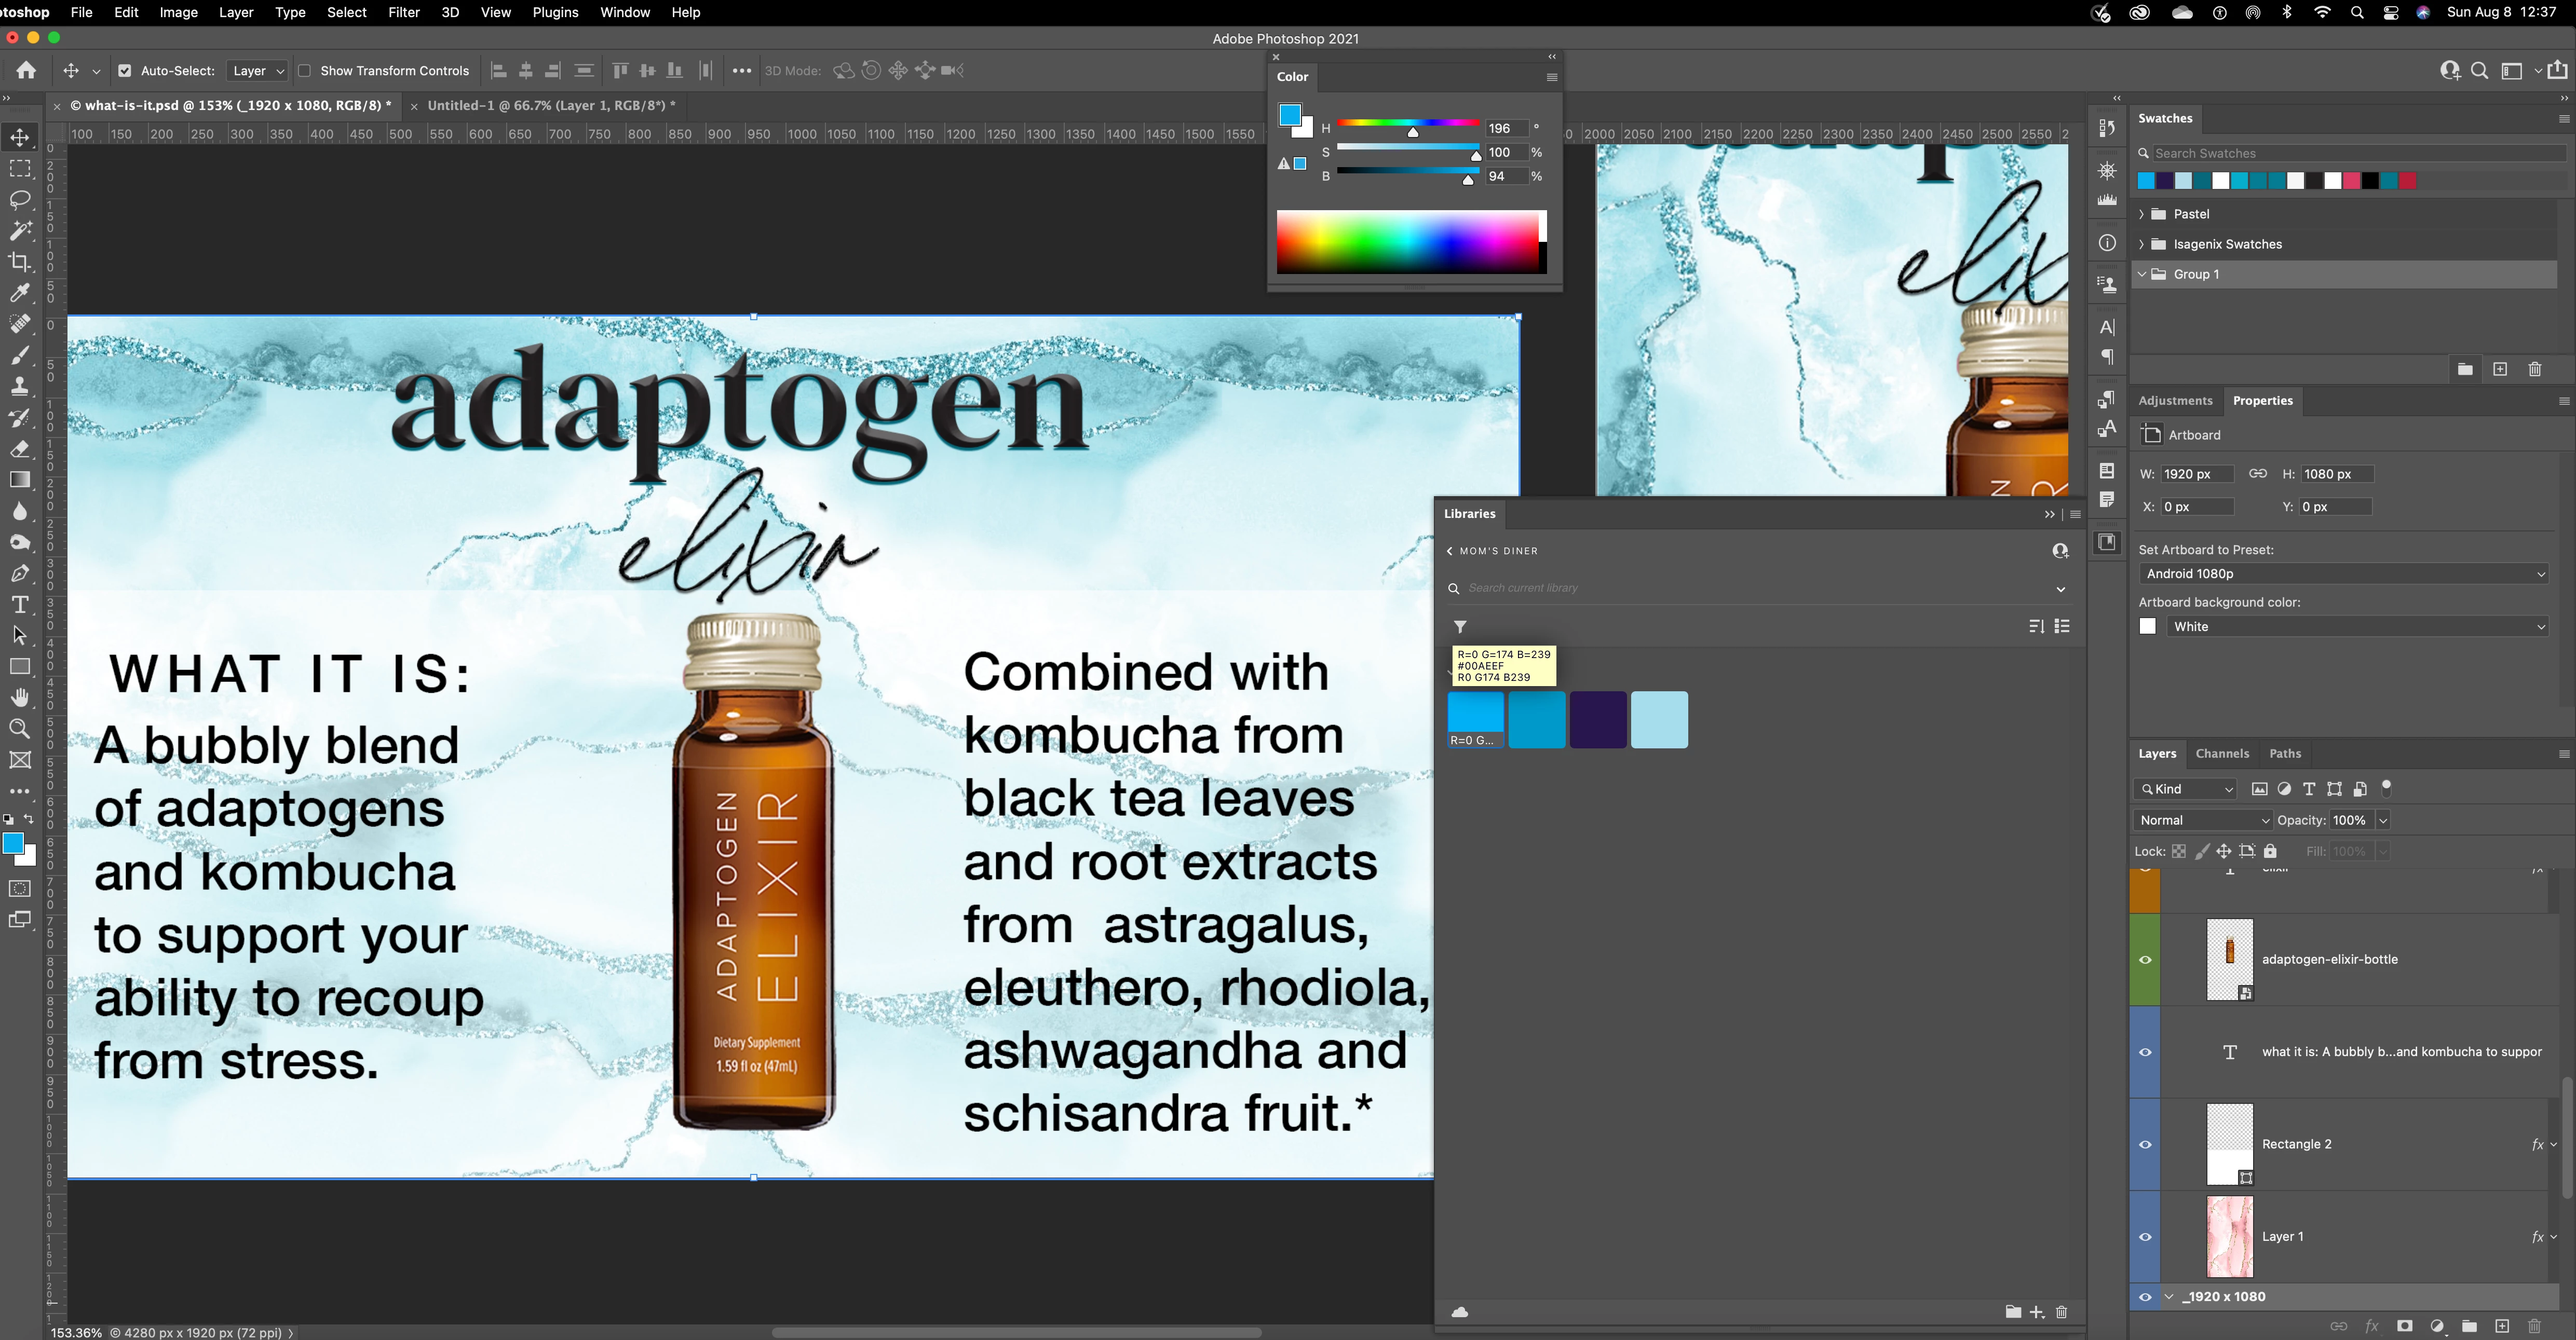Expand the Pastel swatch folder
This screenshot has width=2576, height=1340.
[2142, 214]
